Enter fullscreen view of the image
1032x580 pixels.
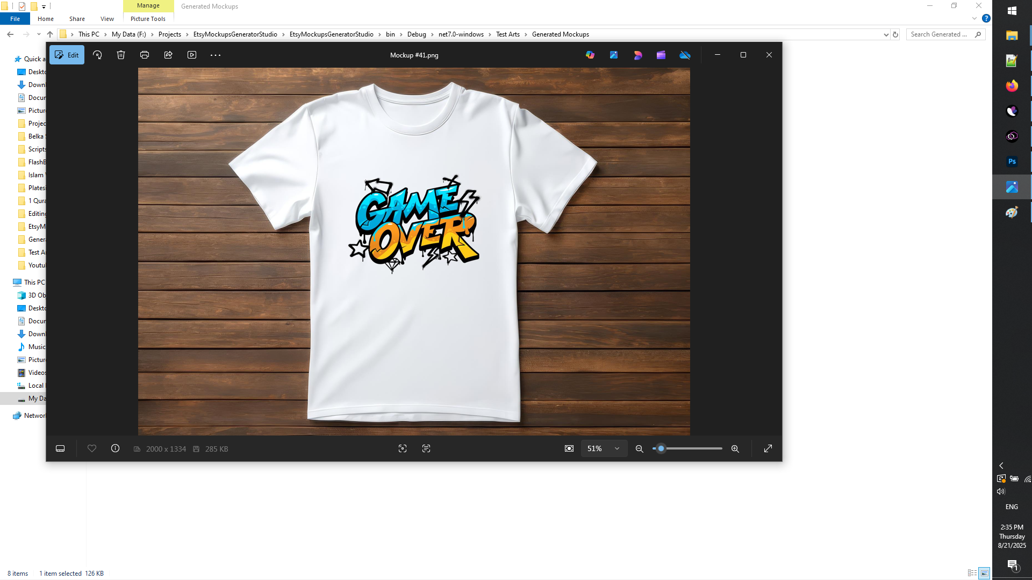(x=768, y=448)
